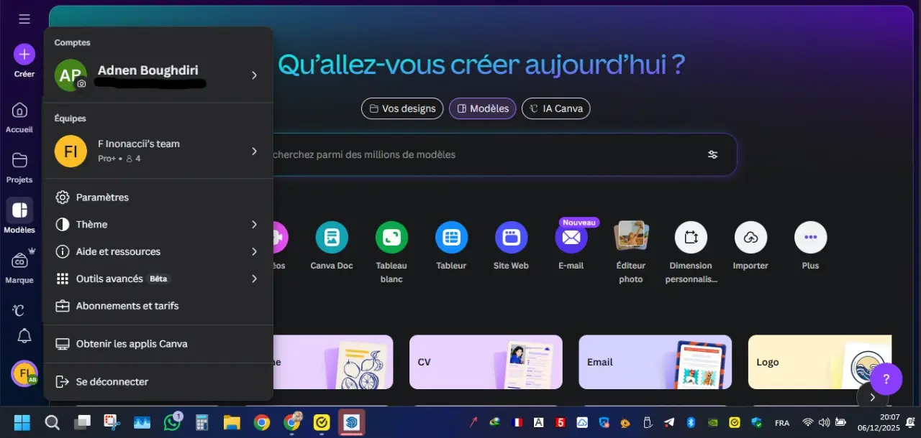Viewport: 921px width, 438px height.
Task: Expand F Inonaccii's team chevron
Action: click(x=254, y=151)
